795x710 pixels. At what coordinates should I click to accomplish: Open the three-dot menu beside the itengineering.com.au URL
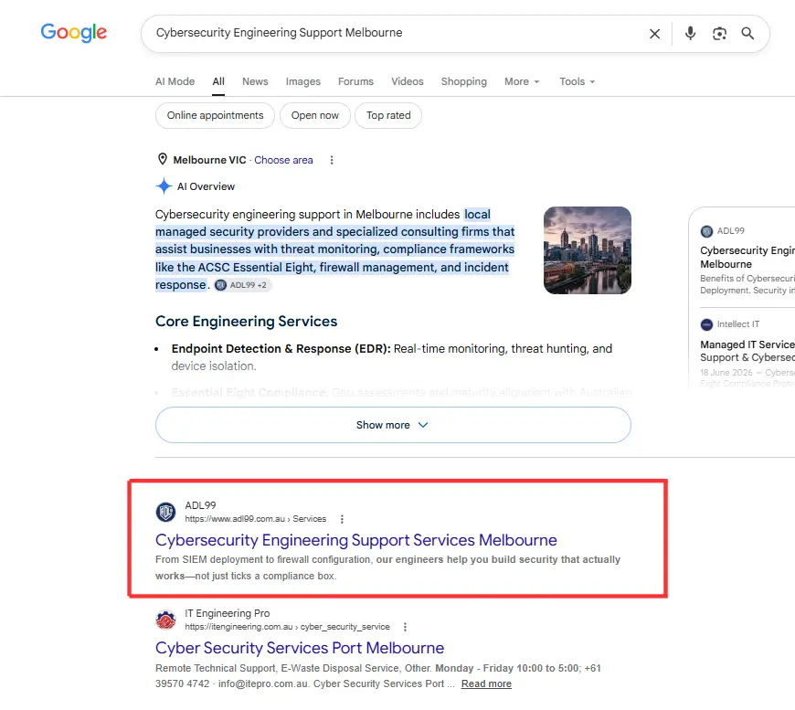405,627
